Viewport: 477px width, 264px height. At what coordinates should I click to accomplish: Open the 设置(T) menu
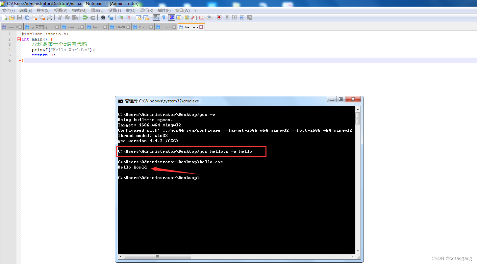[x=114, y=11]
